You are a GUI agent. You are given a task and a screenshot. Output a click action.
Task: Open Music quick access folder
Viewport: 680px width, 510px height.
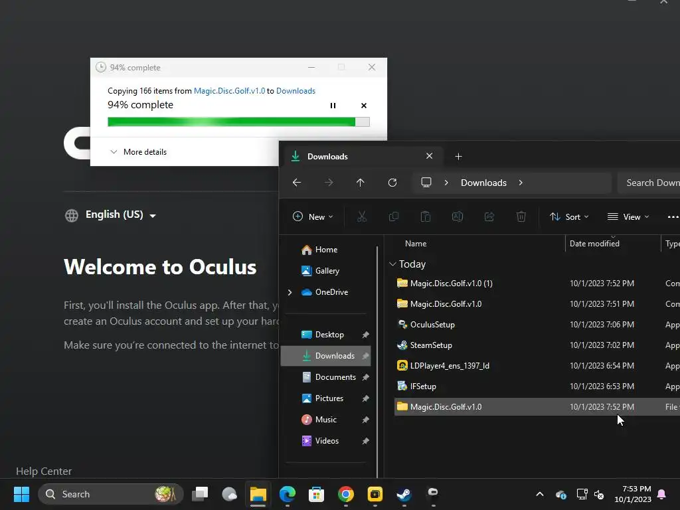[319, 420]
